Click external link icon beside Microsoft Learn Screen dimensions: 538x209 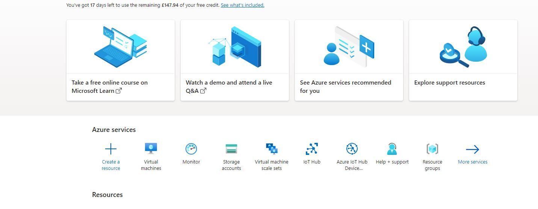(x=119, y=91)
